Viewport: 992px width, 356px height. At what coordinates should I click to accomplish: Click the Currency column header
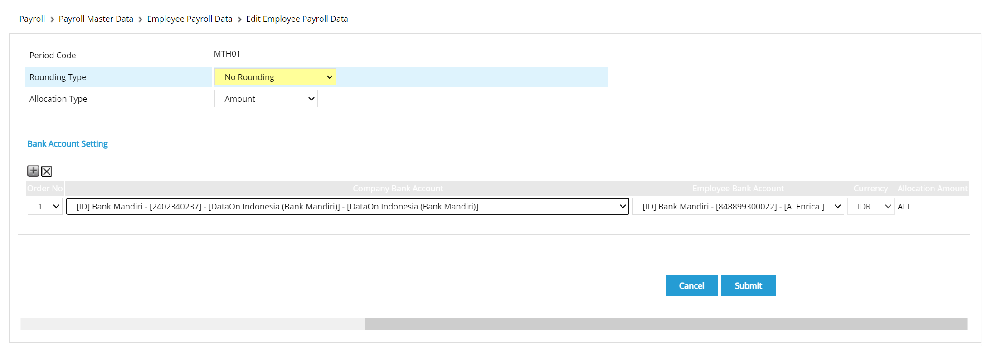pos(870,188)
